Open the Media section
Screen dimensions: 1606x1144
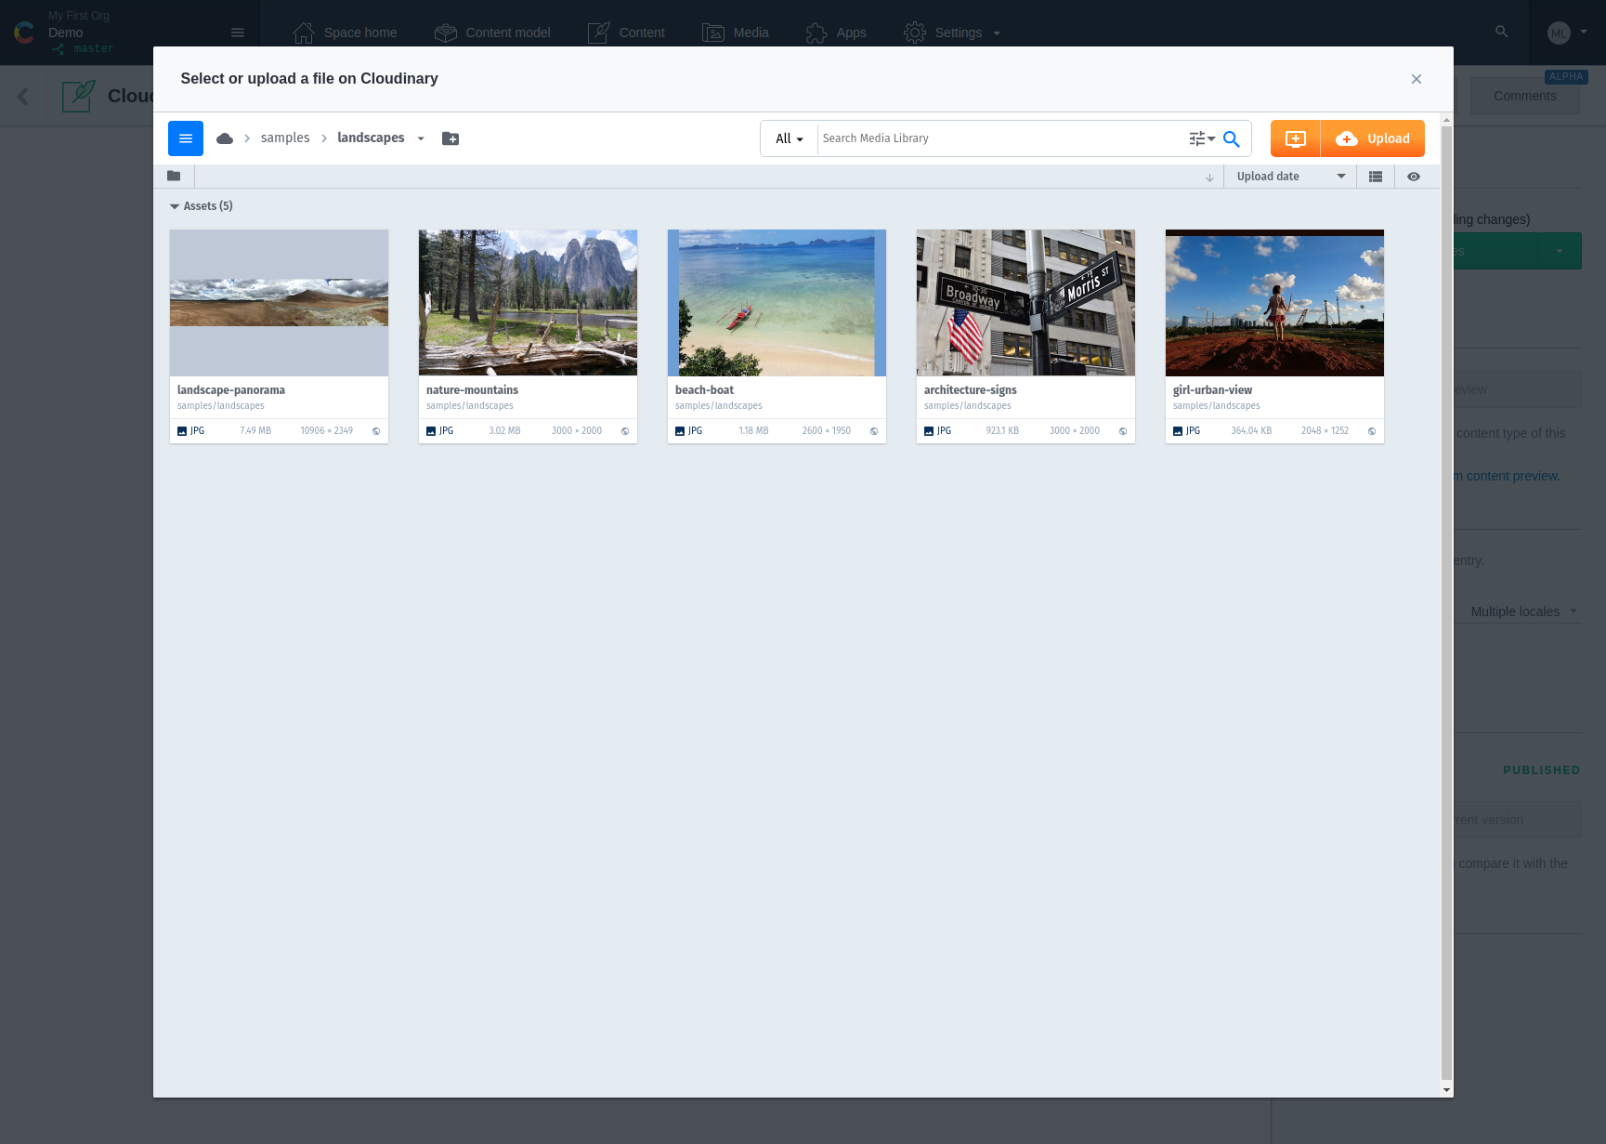(x=736, y=33)
